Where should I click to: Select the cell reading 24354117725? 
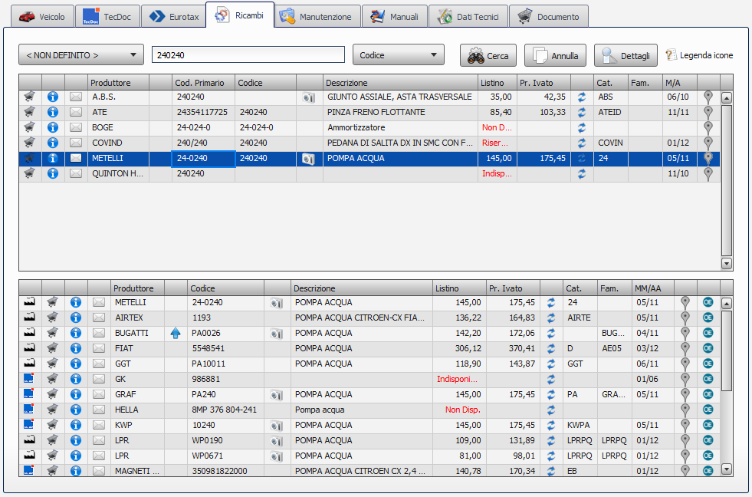click(202, 112)
